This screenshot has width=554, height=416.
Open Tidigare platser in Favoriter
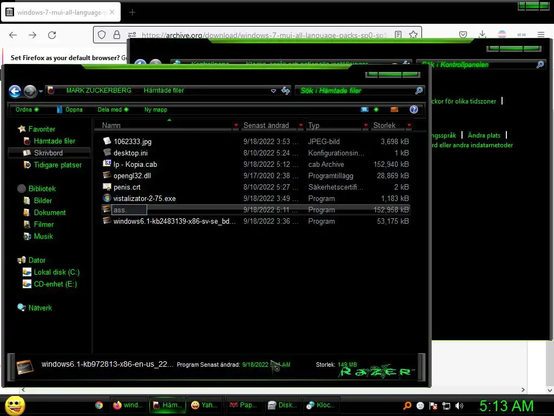pyautogui.click(x=52, y=165)
